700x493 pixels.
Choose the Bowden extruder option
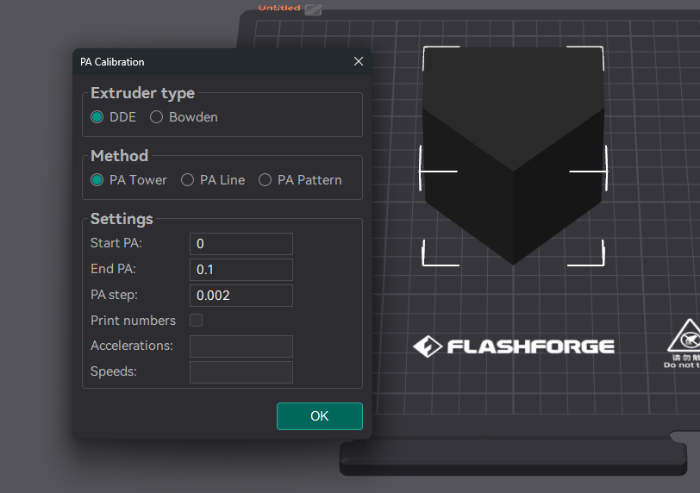point(157,117)
